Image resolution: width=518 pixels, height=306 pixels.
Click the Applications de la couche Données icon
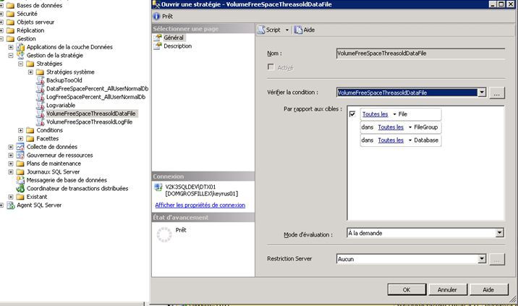[x=20, y=47]
